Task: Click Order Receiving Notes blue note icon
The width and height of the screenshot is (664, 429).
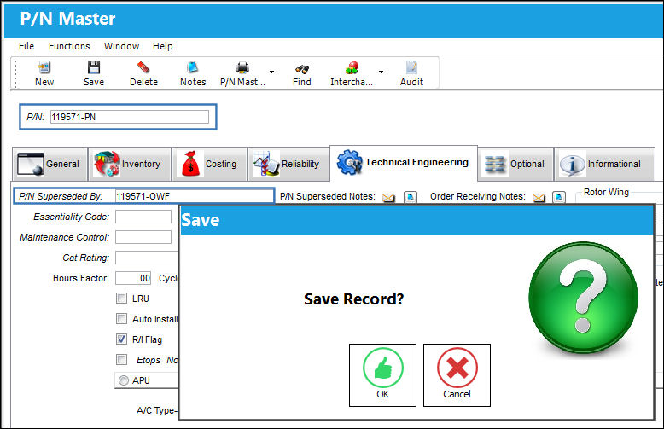Action: tap(559, 197)
